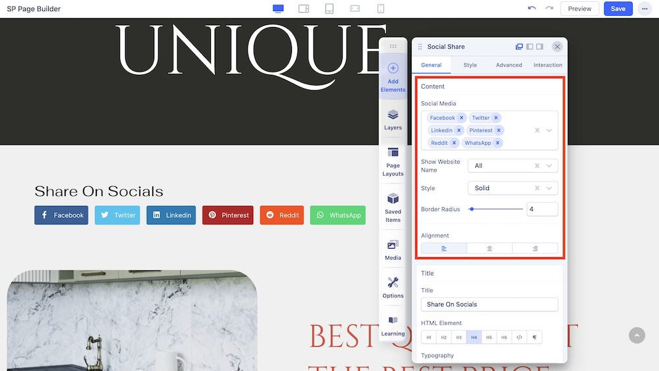The image size is (659, 371).
Task: Switch to the Advanced tab
Action: coord(509,65)
